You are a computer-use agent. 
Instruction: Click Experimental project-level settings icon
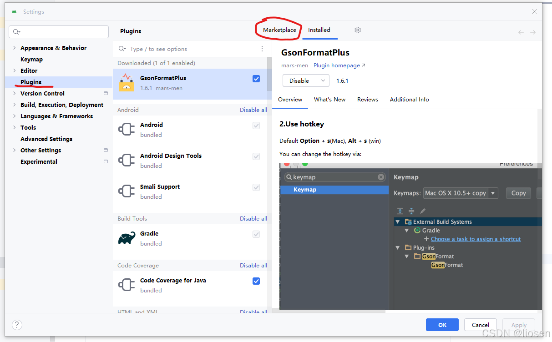[x=106, y=161]
